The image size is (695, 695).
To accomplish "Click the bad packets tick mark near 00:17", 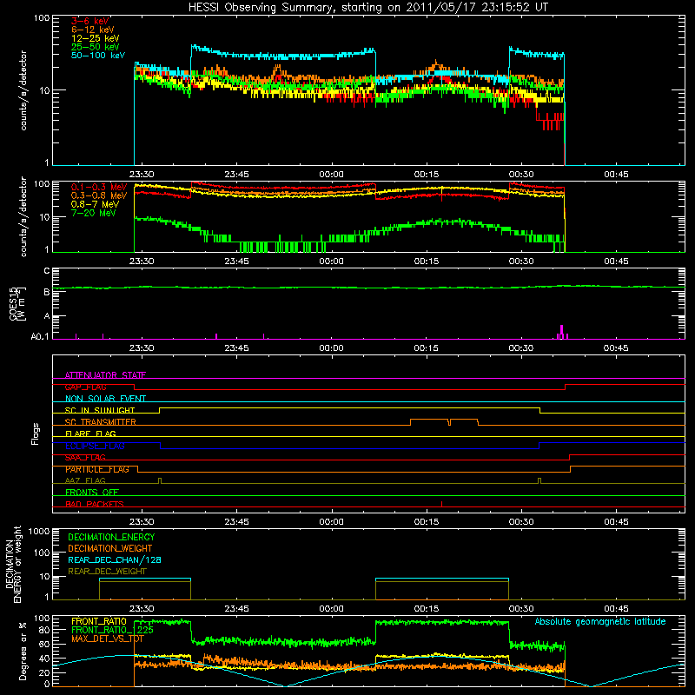I will click(441, 504).
